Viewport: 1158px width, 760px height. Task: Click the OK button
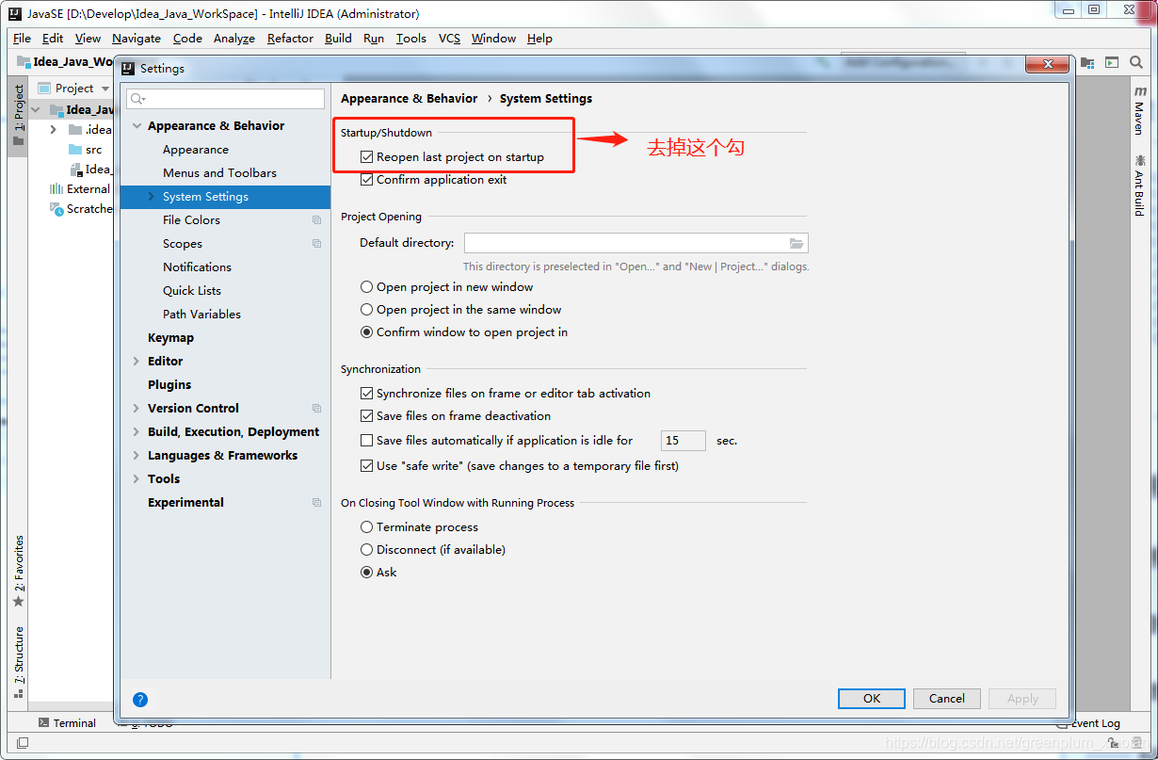coord(872,699)
